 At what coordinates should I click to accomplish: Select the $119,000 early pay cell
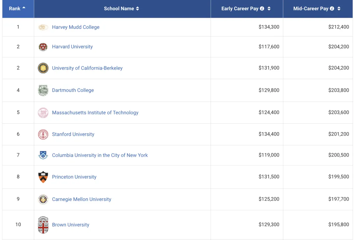point(247,155)
